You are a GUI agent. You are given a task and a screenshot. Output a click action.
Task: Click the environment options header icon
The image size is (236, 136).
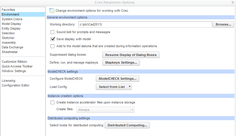(x=52, y=11)
